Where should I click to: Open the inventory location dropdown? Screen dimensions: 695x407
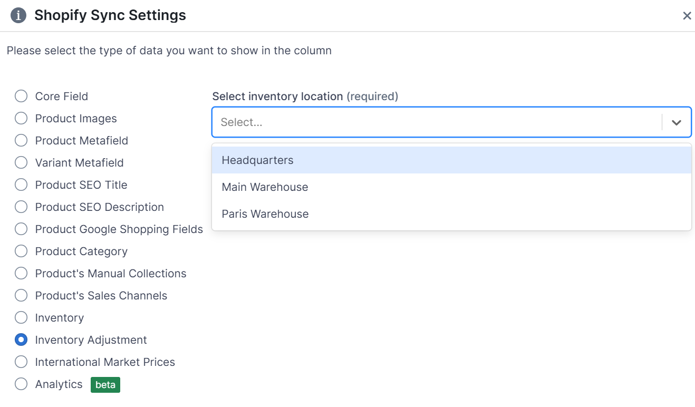[422, 122]
